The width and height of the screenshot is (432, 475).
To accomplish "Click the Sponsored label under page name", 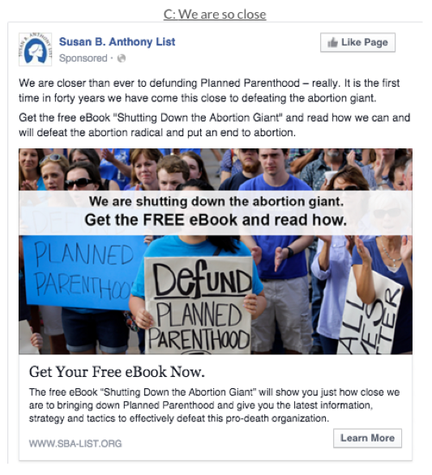I will point(83,58).
